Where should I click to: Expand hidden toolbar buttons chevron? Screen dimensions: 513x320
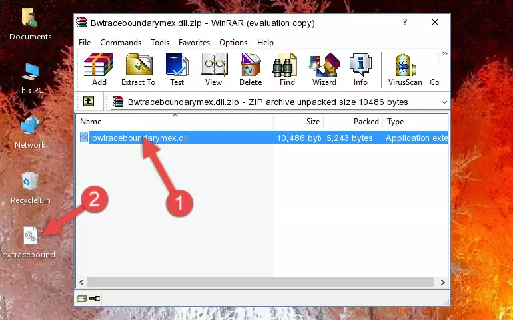coord(444,54)
